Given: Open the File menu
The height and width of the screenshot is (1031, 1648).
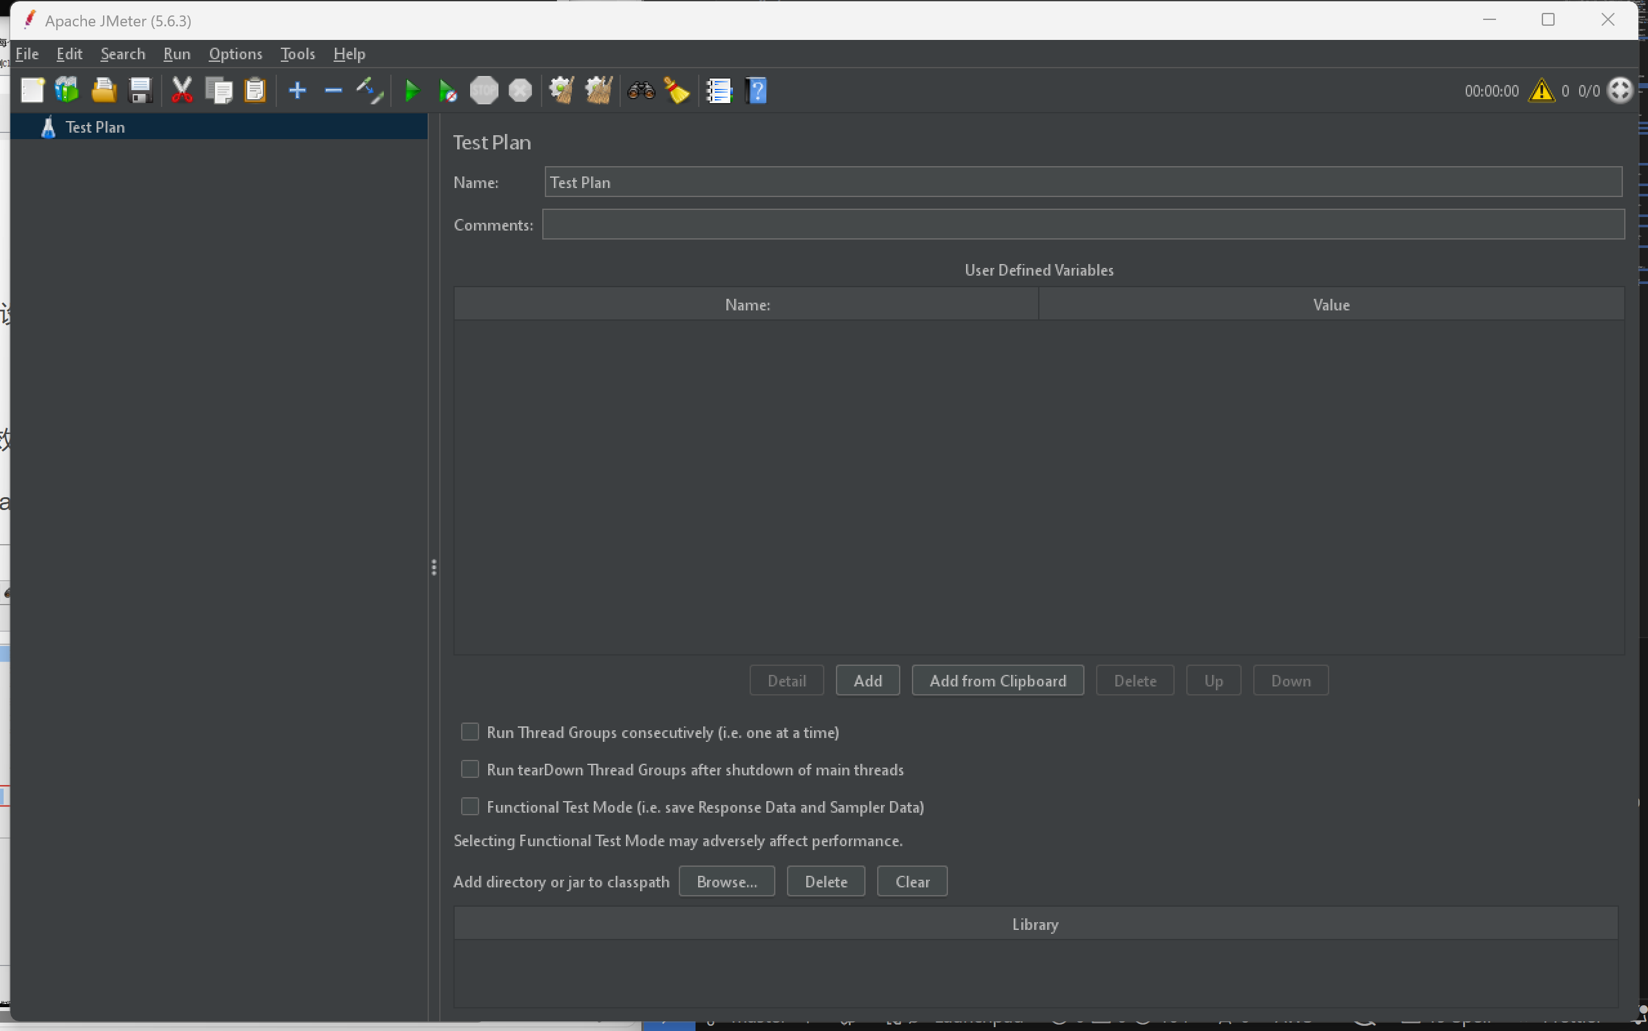Looking at the screenshot, I should click(27, 54).
